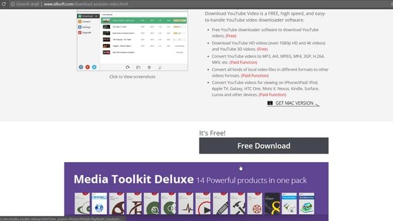Screen dimensions: 393x221
Task: Click 'Convert YouTube videos for viewing on iPhone' bullet
Action: (265, 88)
